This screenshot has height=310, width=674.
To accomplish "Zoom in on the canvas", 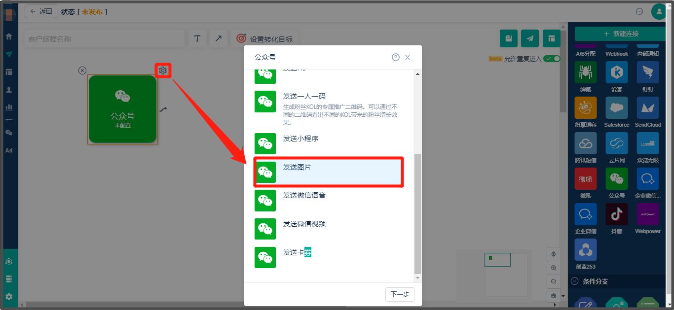I will (x=554, y=268).
